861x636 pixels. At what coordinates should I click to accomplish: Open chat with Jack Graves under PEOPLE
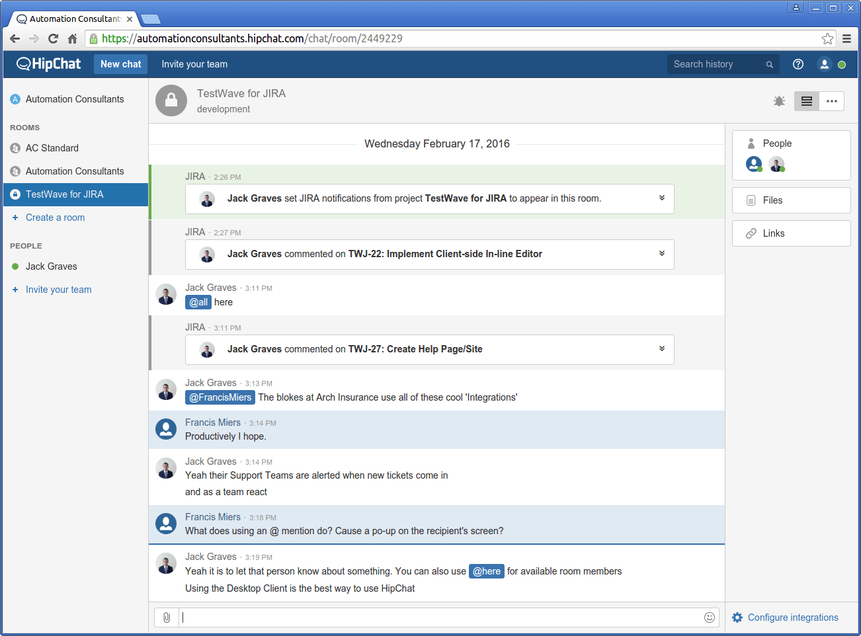[75, 266]
